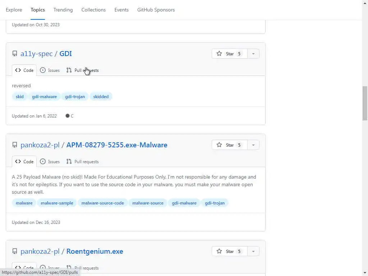Screen dimensions: 368x276
Task: Click the malware-sample topic tag
Action: [57, 203]
